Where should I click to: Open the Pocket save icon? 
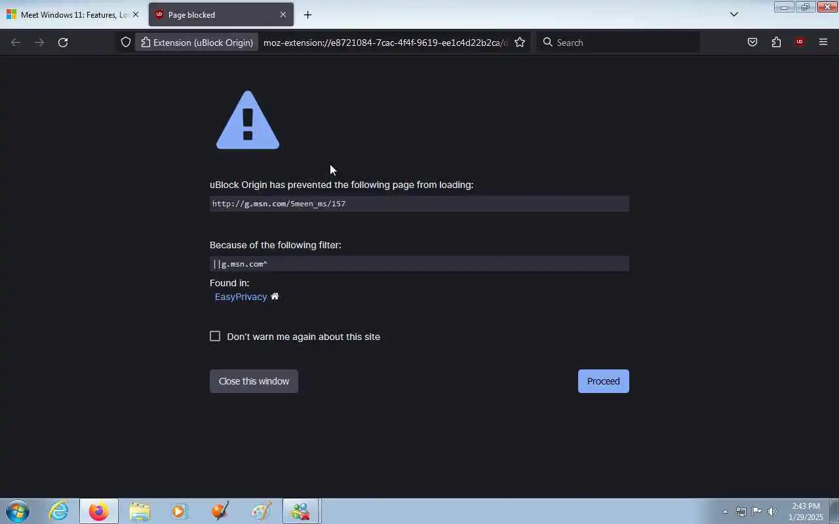(x=752, y=43)
